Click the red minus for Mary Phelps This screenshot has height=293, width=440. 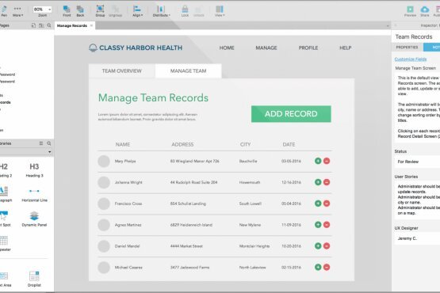point(327,161)
